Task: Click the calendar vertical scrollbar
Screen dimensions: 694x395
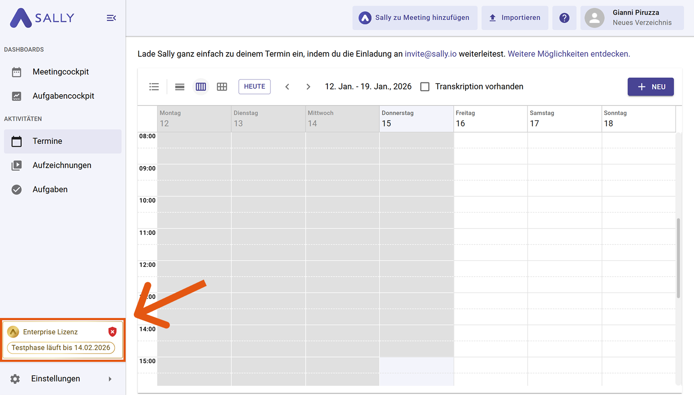Action: [679, 258]
